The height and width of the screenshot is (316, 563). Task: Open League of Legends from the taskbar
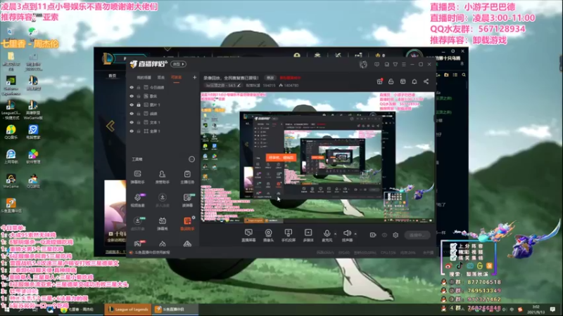[128, 309]
